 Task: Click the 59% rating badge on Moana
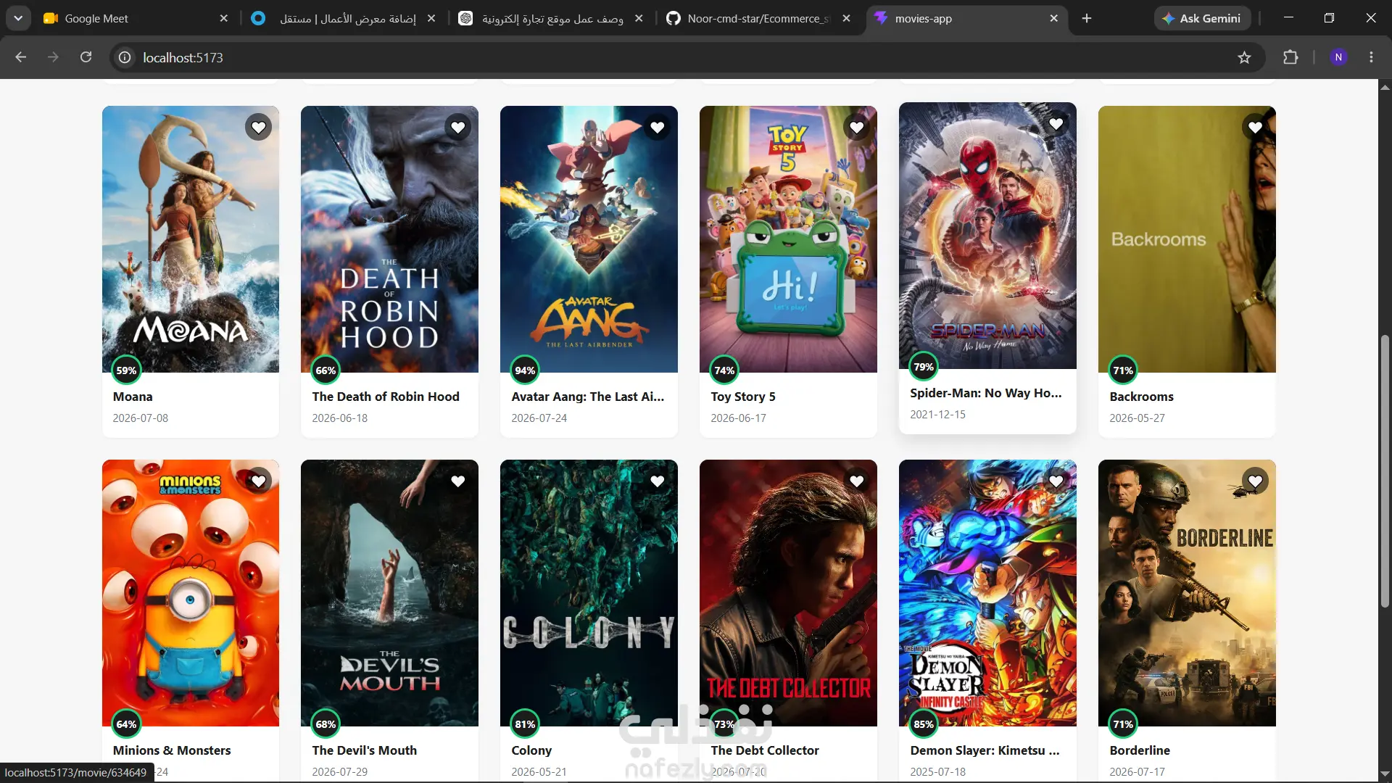pos(126,370)
